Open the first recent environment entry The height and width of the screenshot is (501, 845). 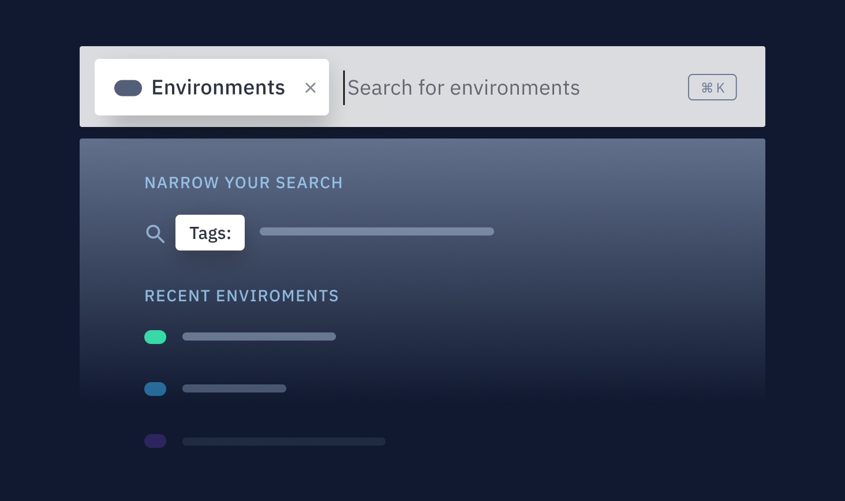coord(259,337)
